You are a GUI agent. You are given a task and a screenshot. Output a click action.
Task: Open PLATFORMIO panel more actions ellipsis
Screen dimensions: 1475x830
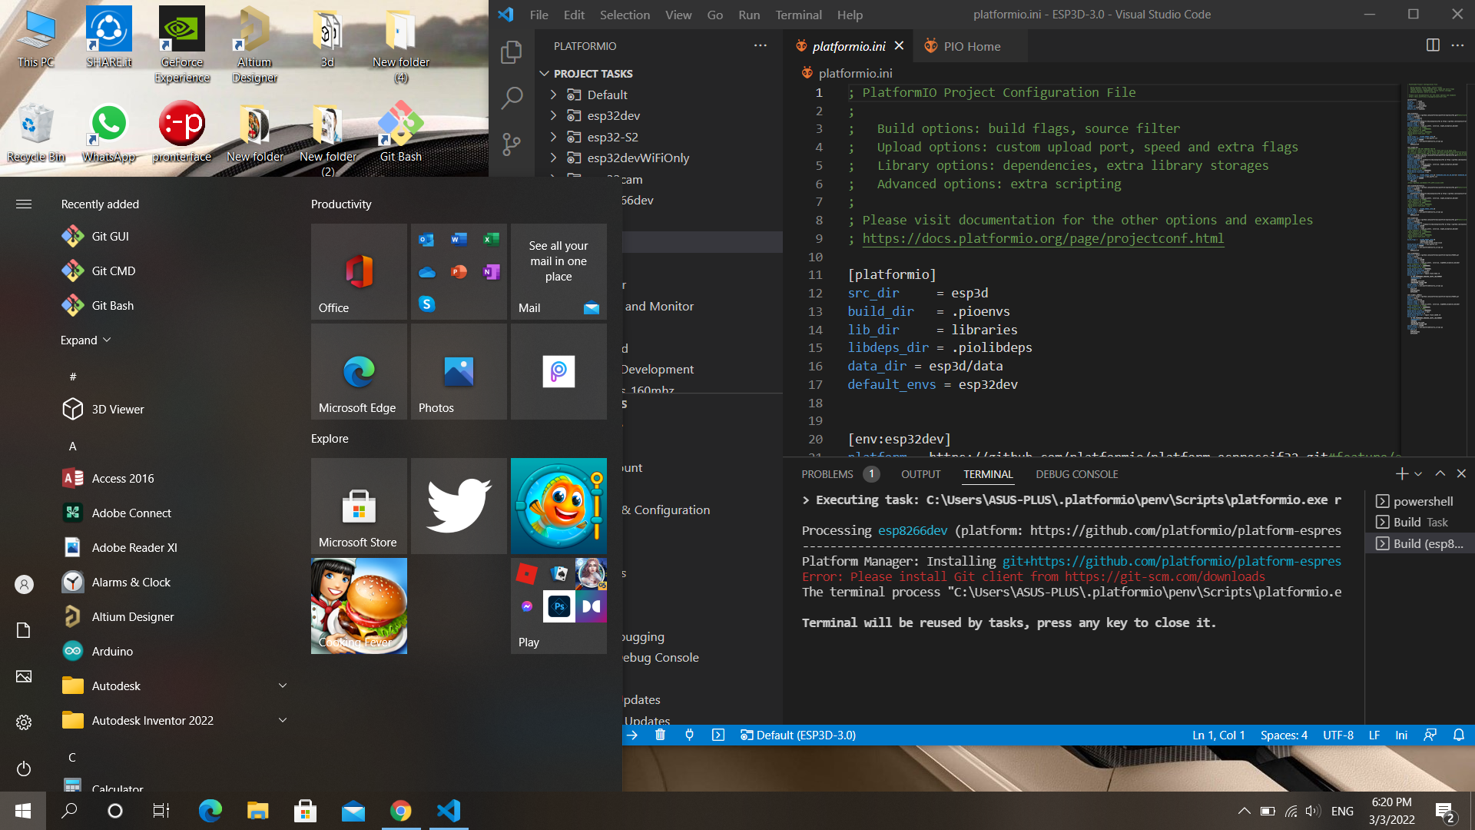(x=761, y=45)
